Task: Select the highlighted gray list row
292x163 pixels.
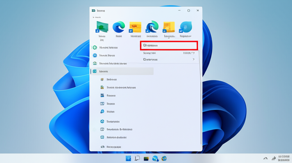Action: click(122, 71)
